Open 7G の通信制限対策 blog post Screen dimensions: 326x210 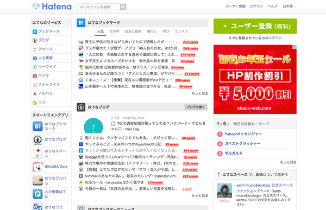(158, 126)
